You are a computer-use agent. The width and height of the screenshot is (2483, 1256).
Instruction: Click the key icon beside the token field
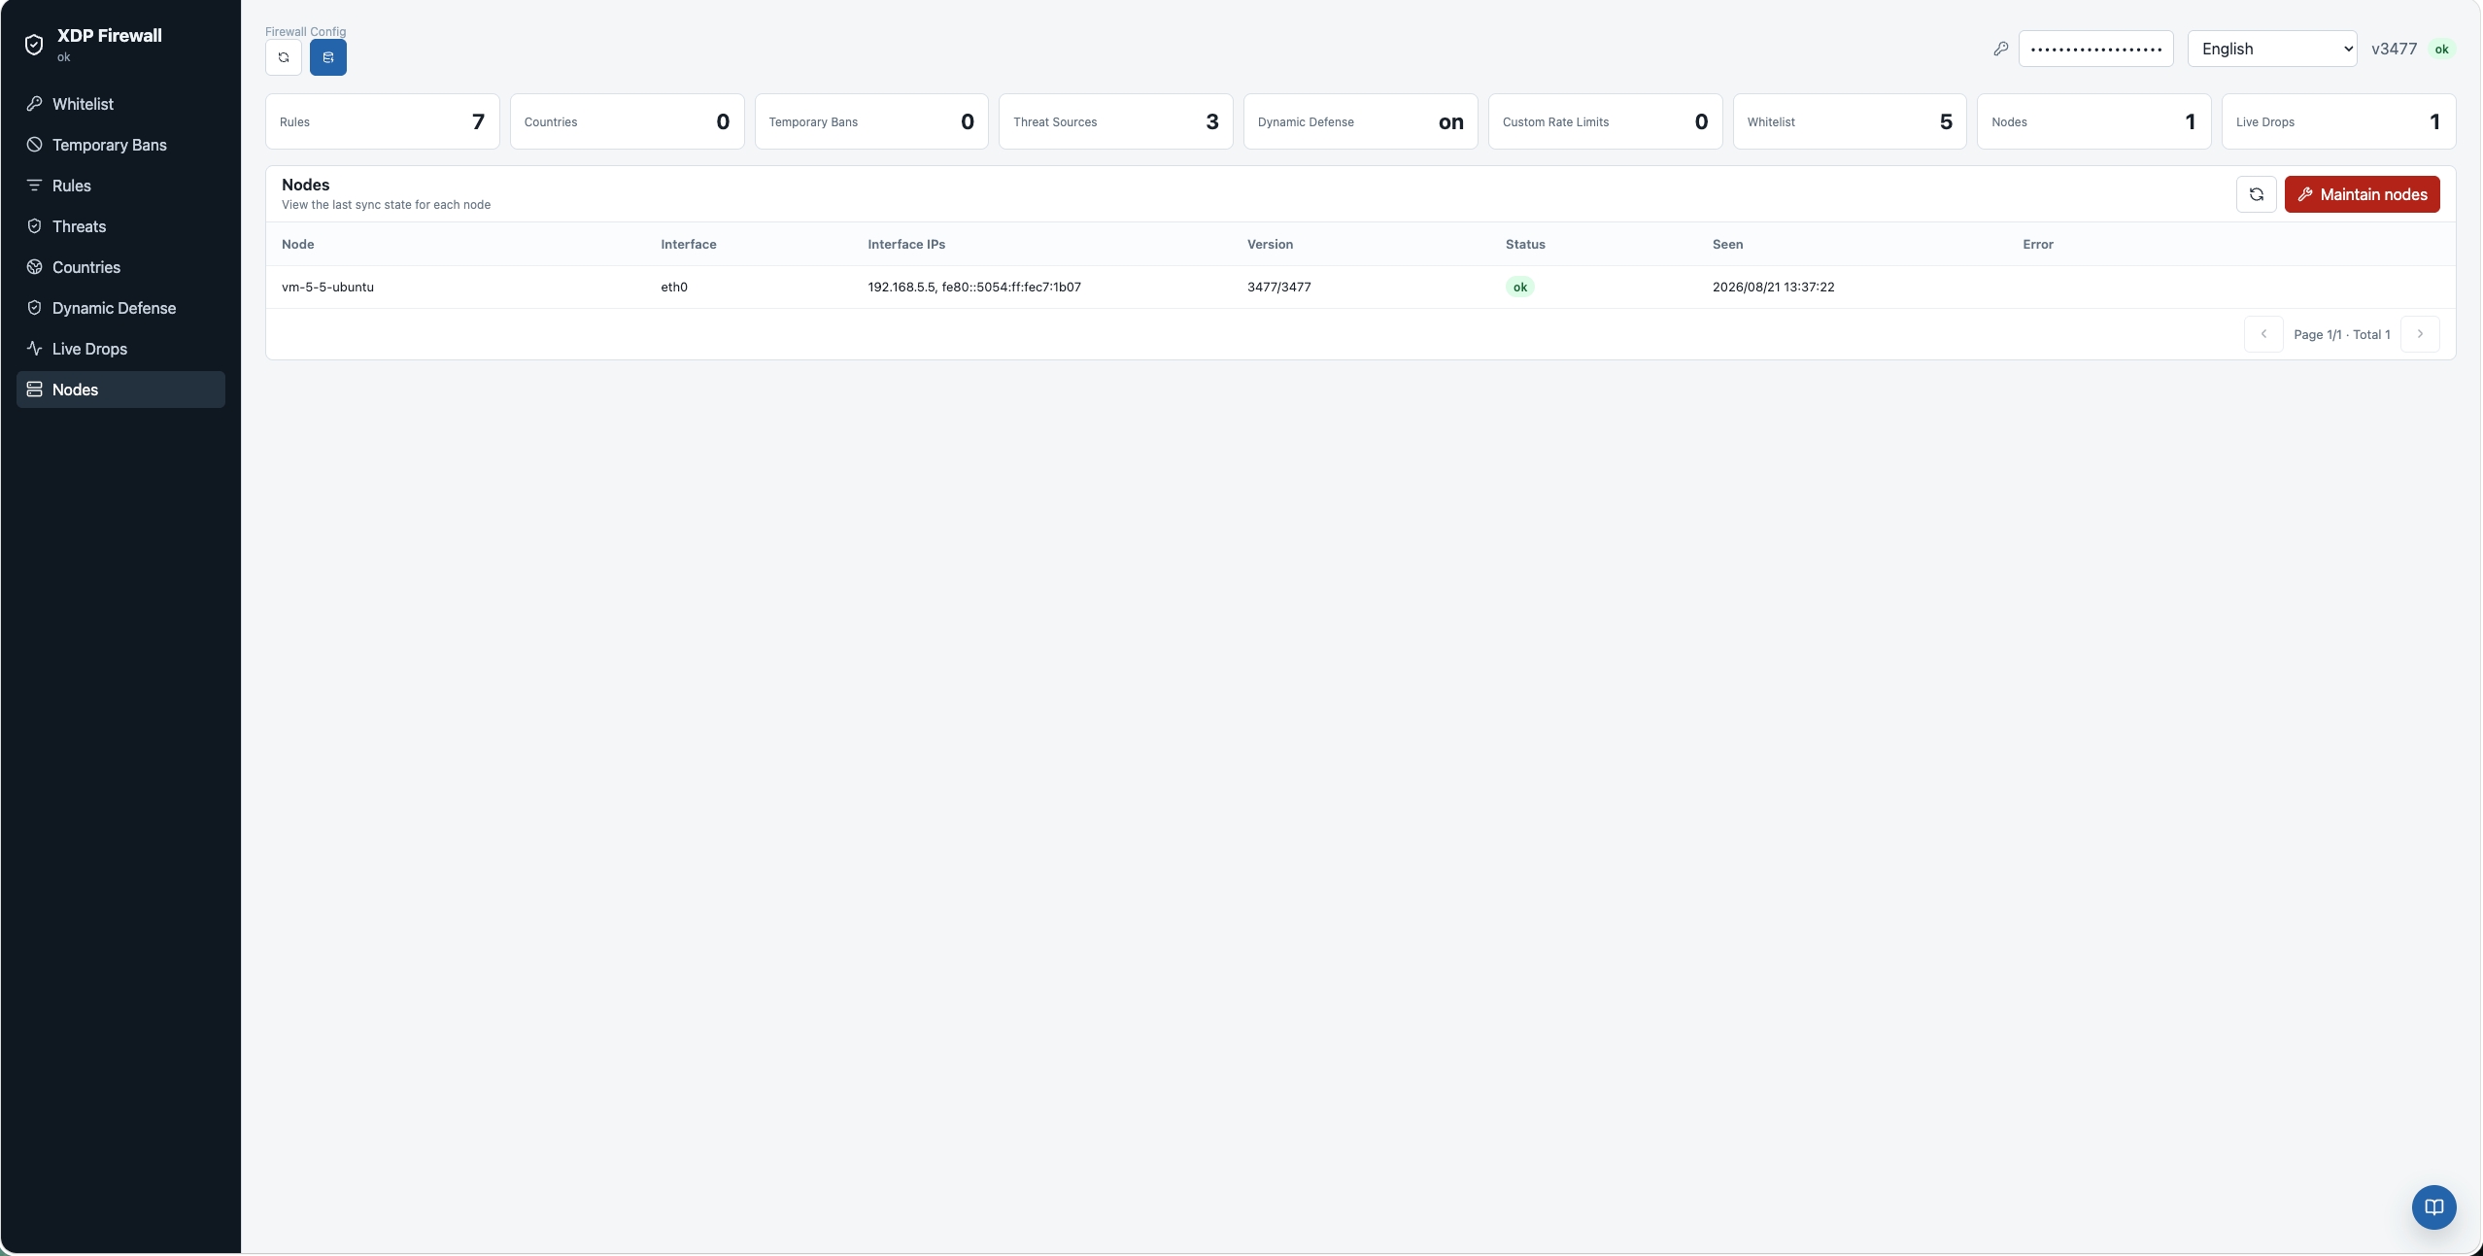[x=2000, y=49]
